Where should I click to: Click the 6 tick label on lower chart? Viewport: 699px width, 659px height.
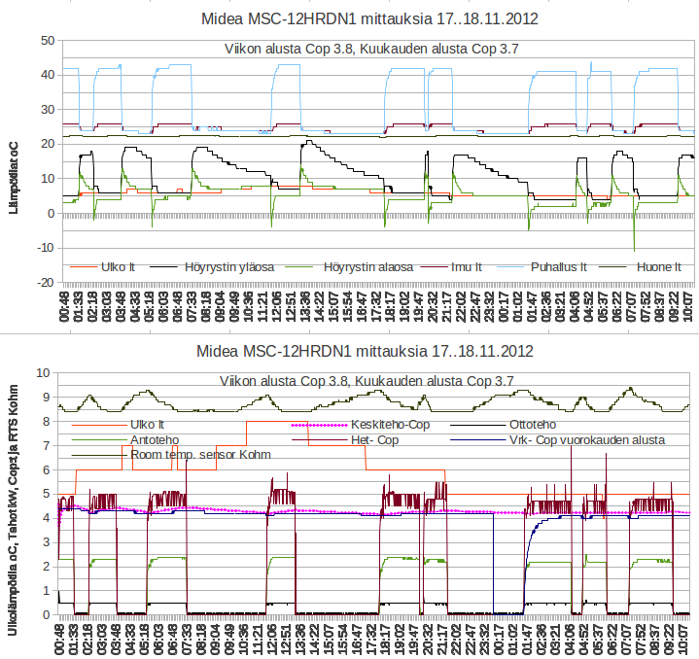pos(47,470)
